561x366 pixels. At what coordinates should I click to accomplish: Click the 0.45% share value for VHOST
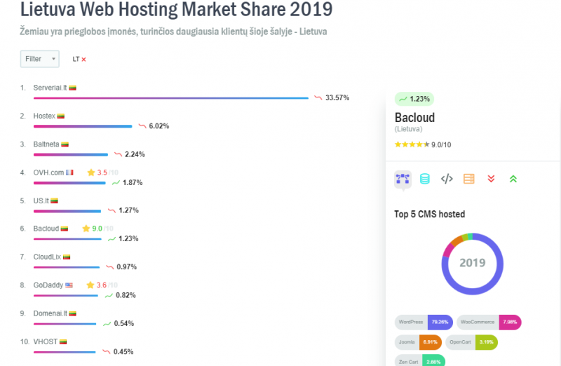pyautogui.click(x=123, y=352)
